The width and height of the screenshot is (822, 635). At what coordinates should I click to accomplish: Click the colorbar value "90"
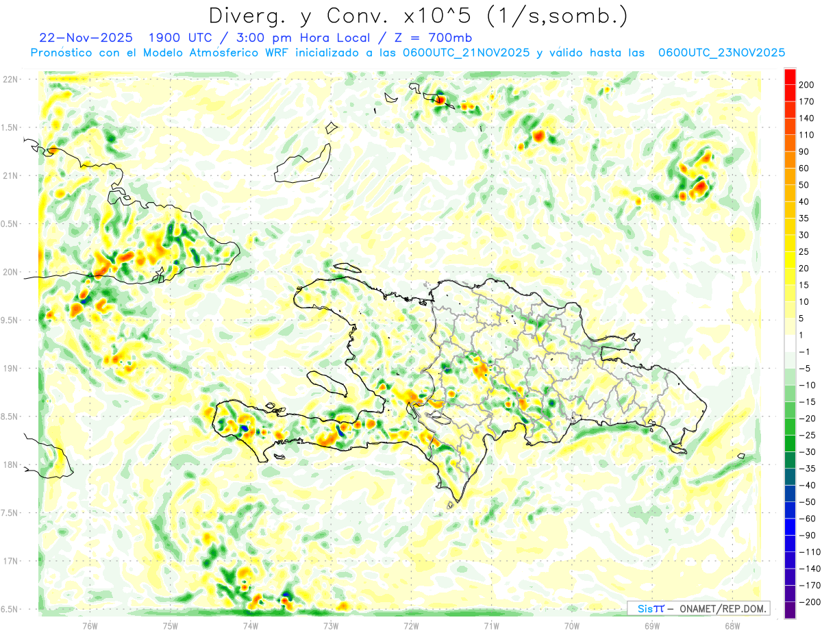[804, 151]
